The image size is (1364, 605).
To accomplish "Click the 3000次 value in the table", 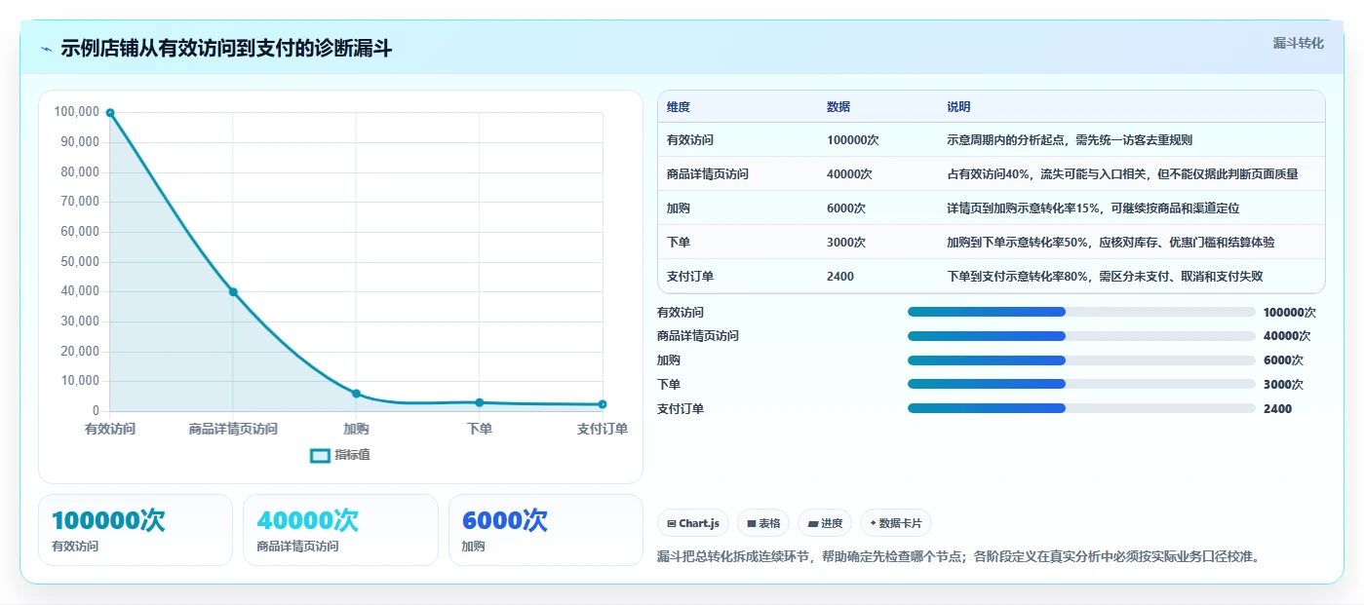I will [x=846, y=243].
